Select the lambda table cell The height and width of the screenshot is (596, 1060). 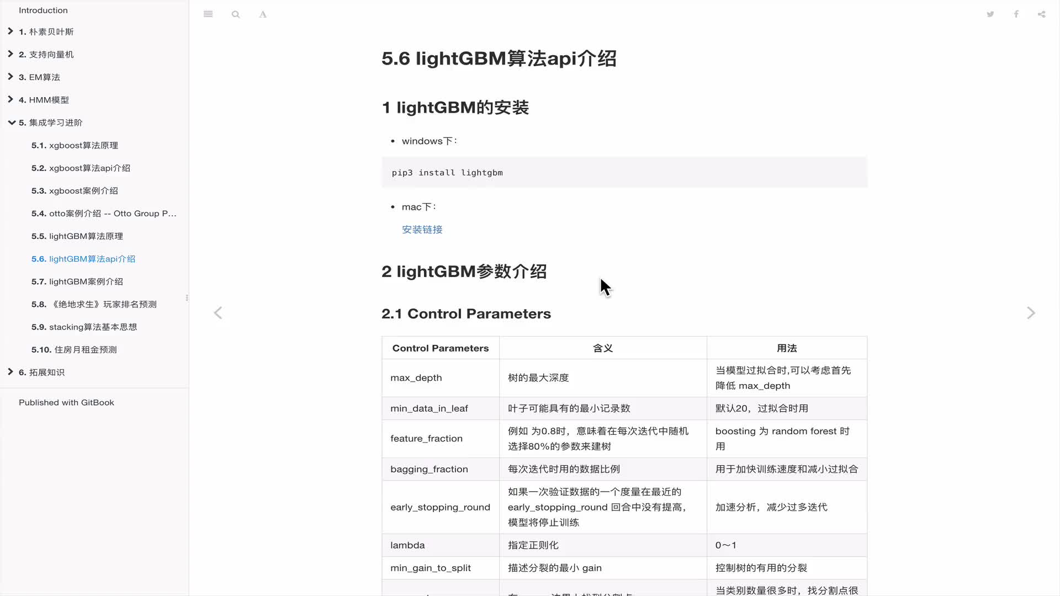point(441,545)
